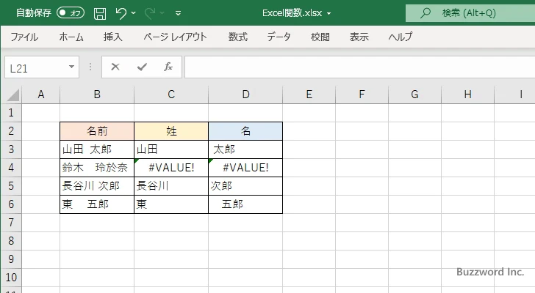Screen dimensions: 535x293
Task: Open the ファイル tab
Action: tap(24, 37)
